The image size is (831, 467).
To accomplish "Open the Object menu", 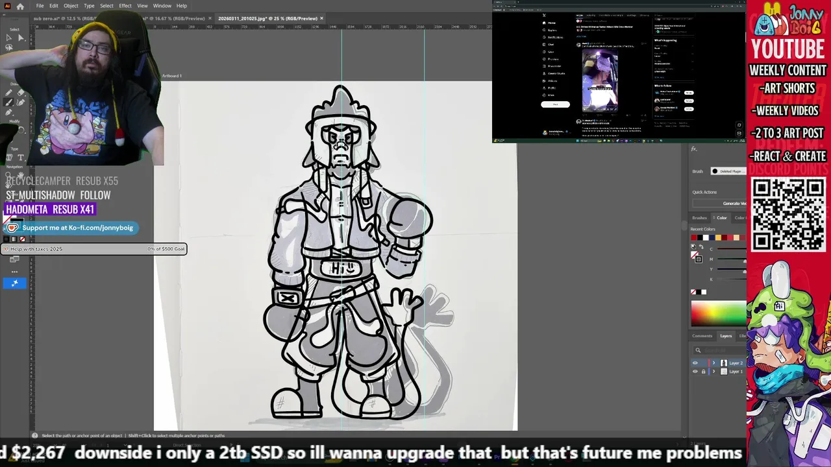I will click(x=71, y=6).
